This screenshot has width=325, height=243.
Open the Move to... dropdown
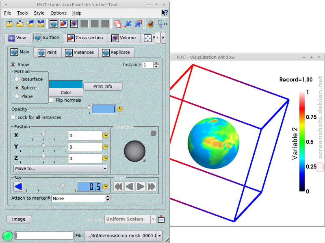coord(61,168)
